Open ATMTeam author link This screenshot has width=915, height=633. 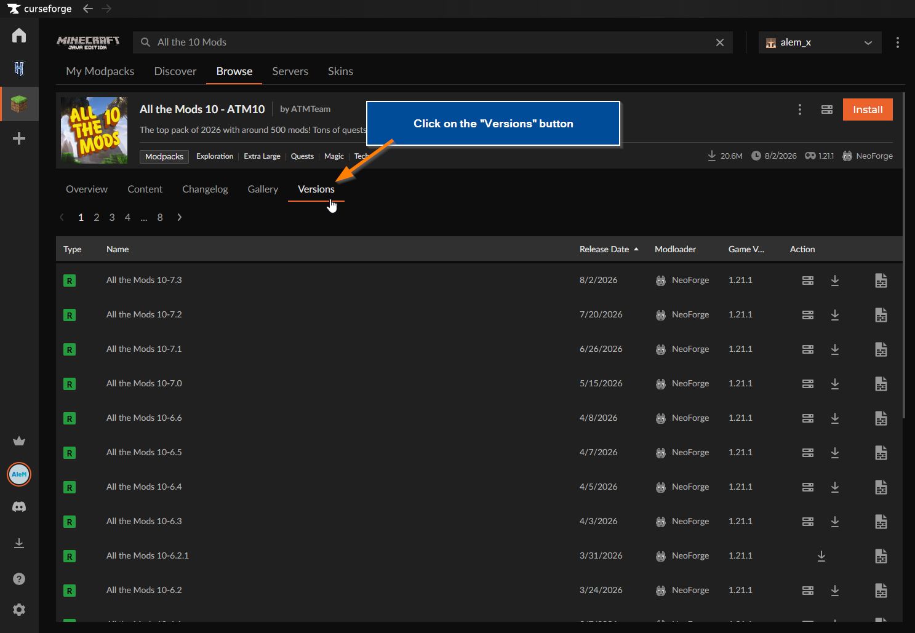[x=311, y=109]
